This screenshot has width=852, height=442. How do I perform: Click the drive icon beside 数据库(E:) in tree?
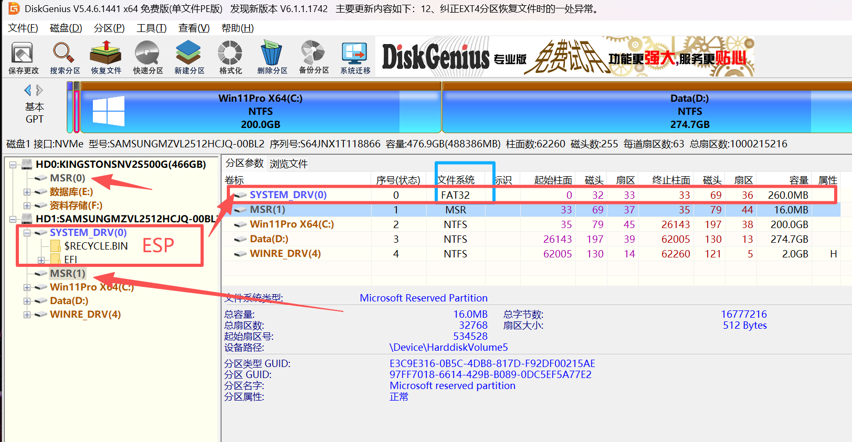(41, 192)
